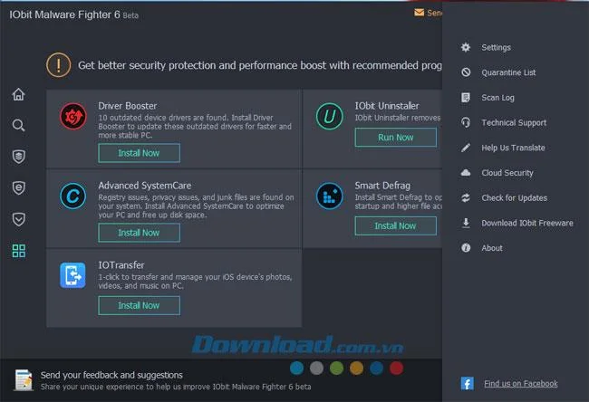Select the Action Center grid sidebar icon
Viewport: 589px width, 402px height.
(19, 251)
